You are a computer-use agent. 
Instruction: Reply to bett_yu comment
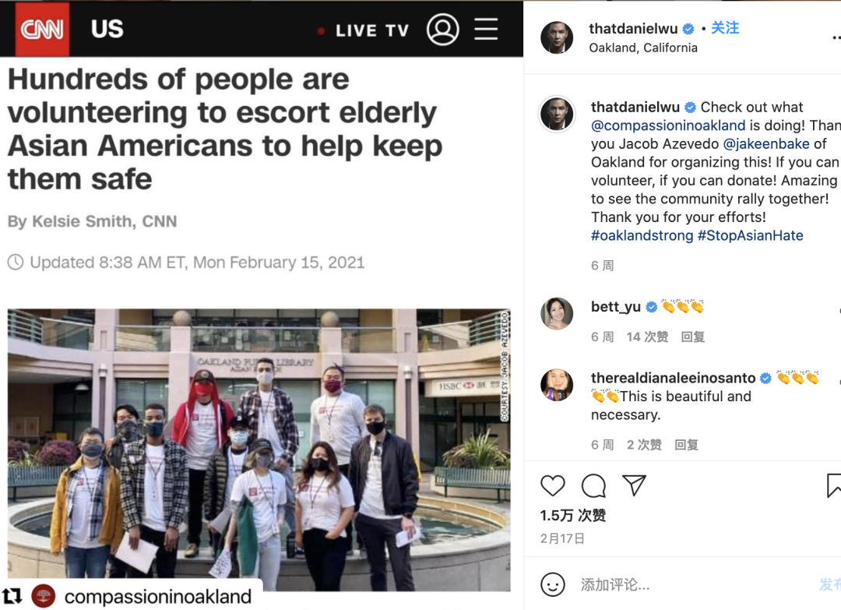[x=692, y=337]
